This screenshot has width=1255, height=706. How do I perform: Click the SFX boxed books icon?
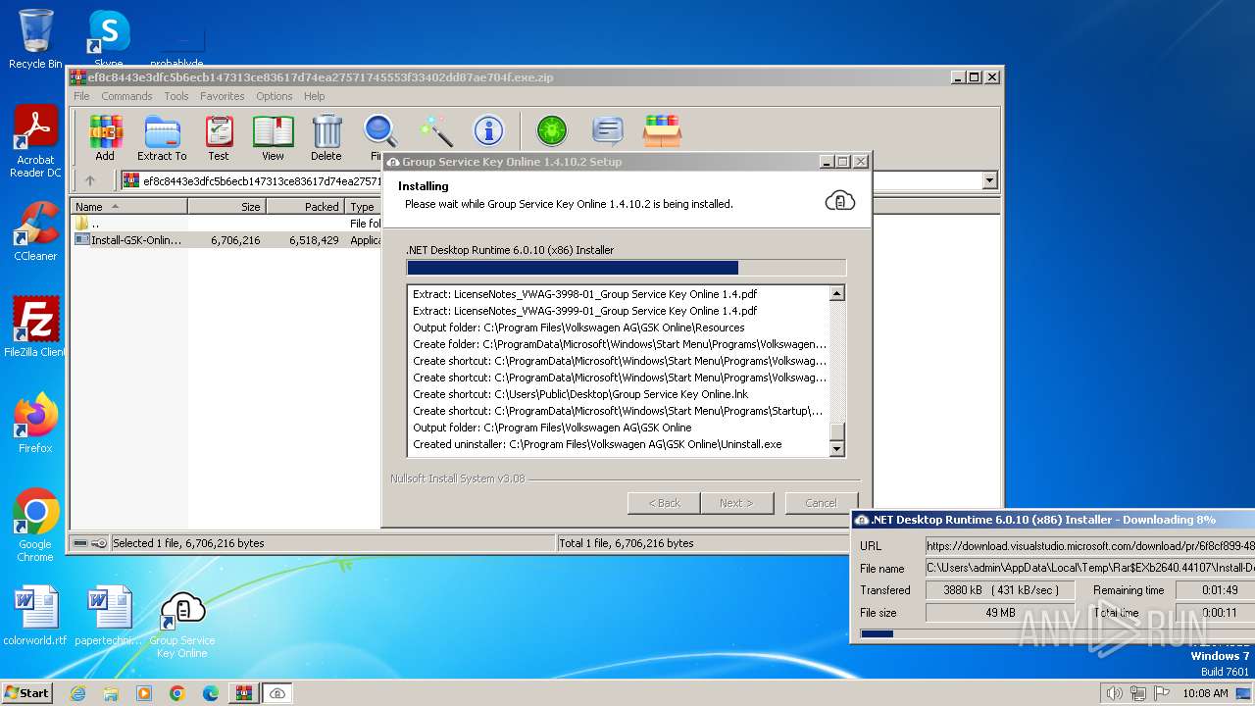[663, 130]
